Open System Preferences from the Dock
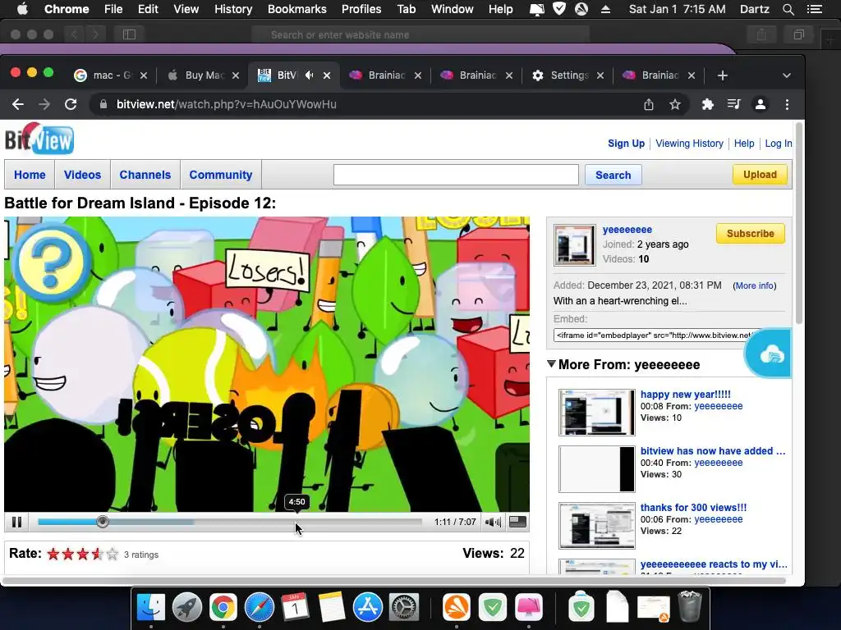 [x=403, y=608]
